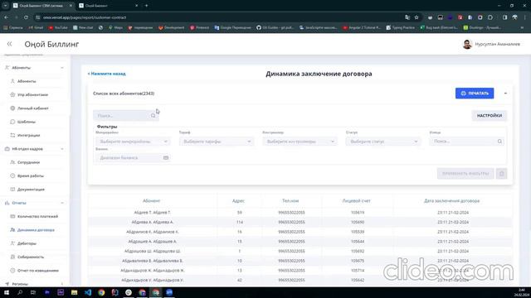
Task: Reload the page with the browser refresh icon
Action: 26,17
